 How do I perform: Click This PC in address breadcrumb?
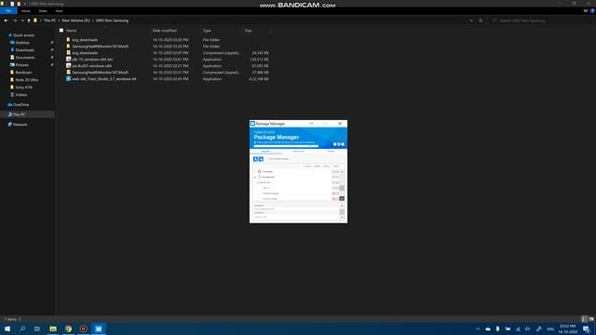49,20
